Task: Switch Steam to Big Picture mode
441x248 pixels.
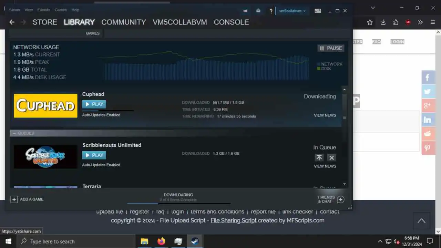Action: coord(318,11)
